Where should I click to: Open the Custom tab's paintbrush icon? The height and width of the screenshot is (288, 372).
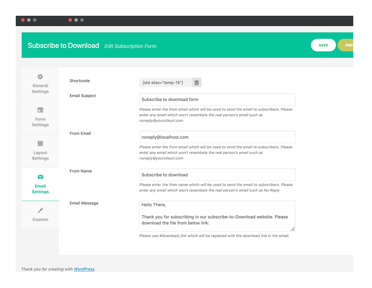(x=40, y=210)
